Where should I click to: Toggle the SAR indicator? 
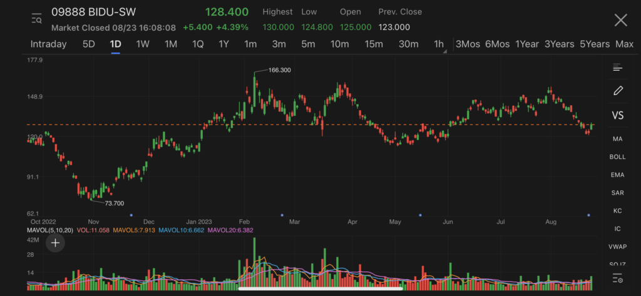[x=617, y=193]
